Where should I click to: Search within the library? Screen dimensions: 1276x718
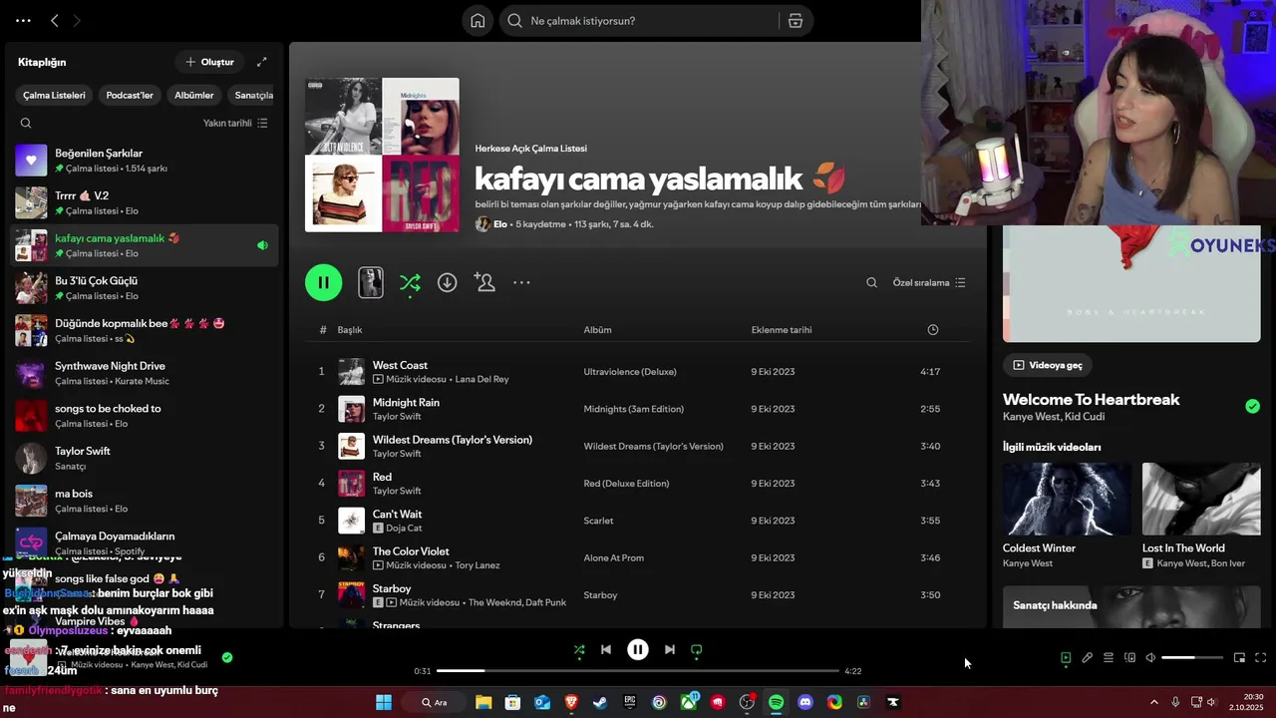coord(26,124)
